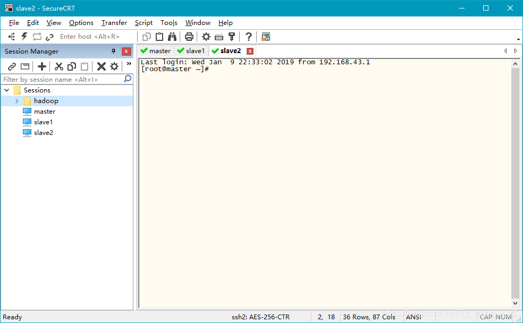The width and height of the screenshot is (523, 323).
Task: Open the Tools menu
Action: [169, 23]
